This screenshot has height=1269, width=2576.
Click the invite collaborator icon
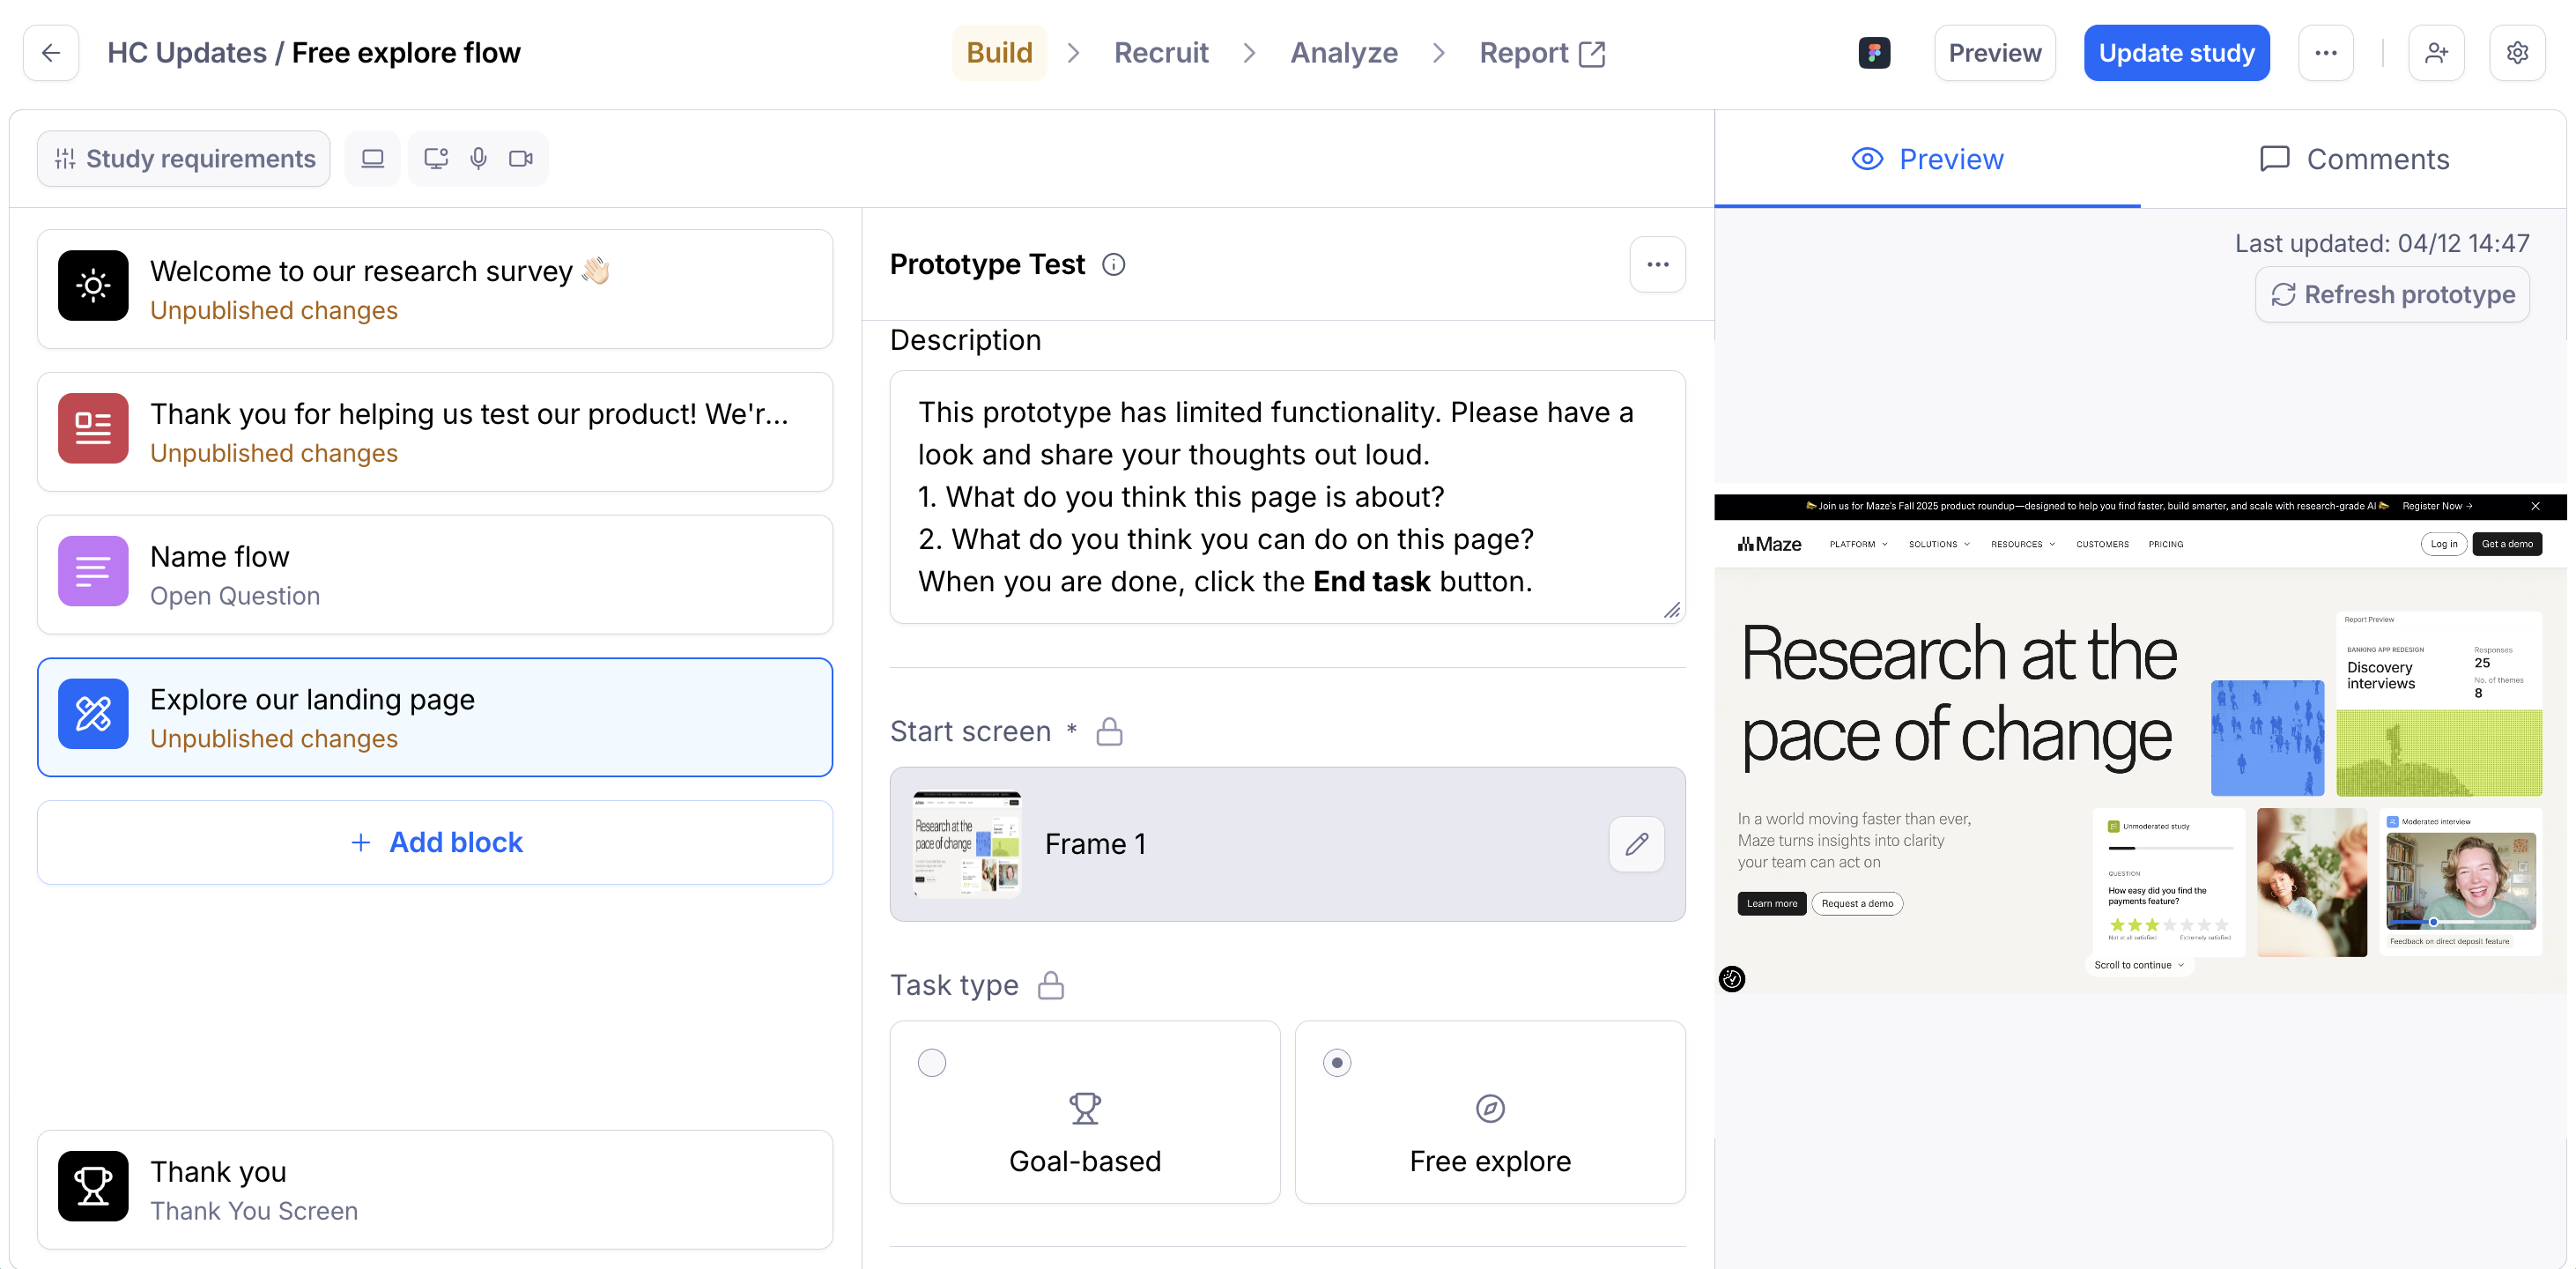pyautogui.click(x=2437, y=53)
